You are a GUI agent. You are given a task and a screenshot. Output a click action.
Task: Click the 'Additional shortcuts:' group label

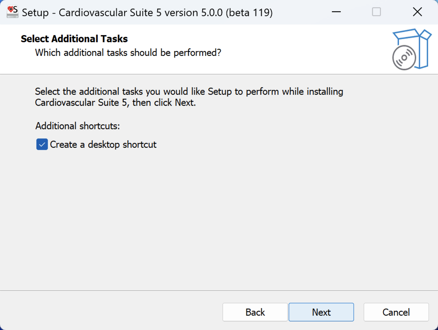point(77,126)
